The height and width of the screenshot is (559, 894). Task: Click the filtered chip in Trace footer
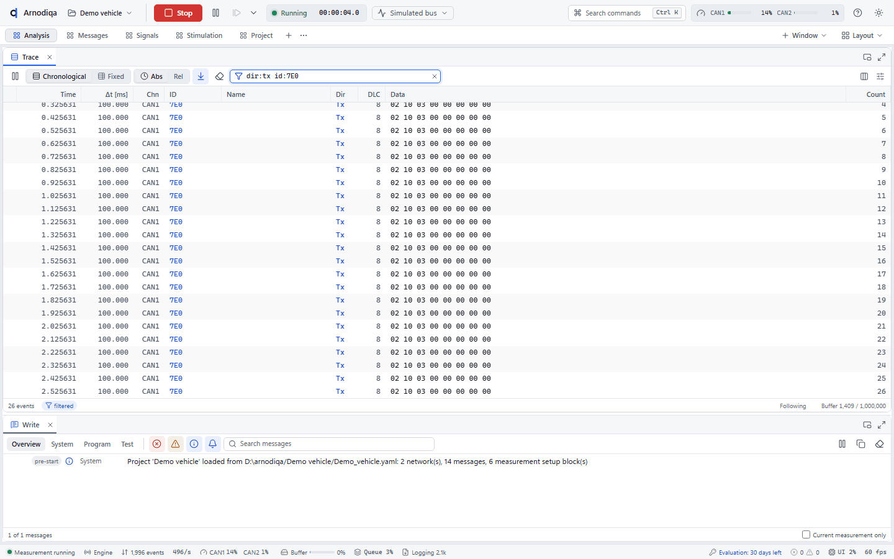point(60,406)
